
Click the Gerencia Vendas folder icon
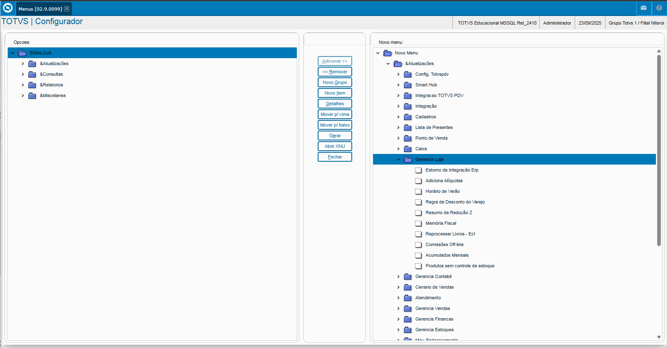point(408,308)
